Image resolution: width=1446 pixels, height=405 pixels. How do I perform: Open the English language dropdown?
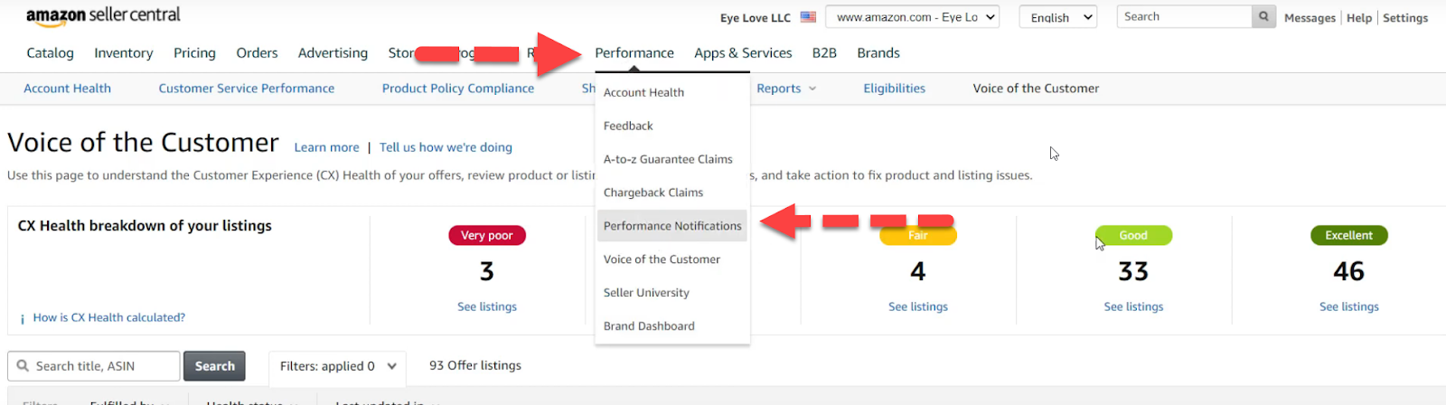[1058, 17]
